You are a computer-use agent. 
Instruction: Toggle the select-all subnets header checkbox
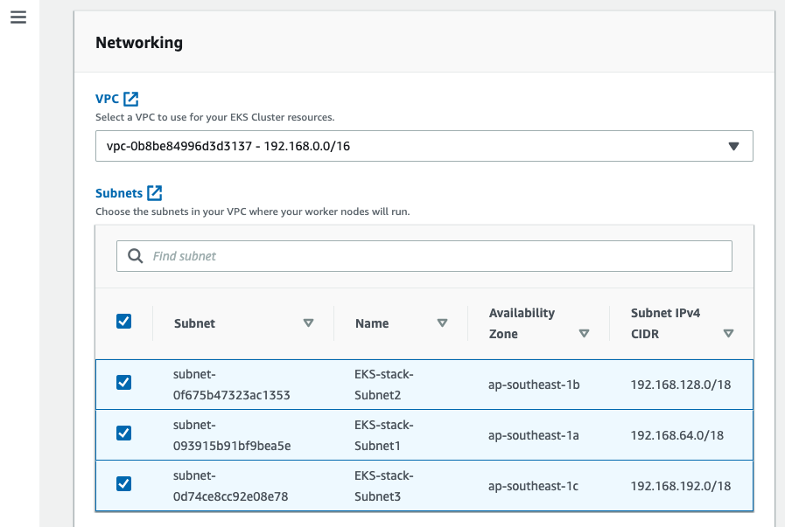click(124, 322)
